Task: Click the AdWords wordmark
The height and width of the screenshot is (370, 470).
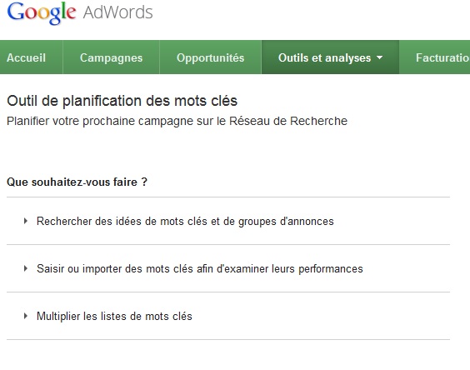Action: (118, 12)
